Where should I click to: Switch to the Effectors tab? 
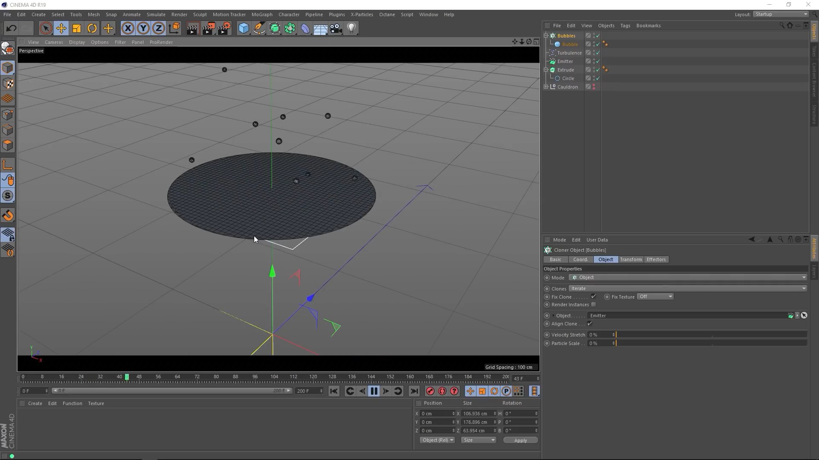click(656, 259)
